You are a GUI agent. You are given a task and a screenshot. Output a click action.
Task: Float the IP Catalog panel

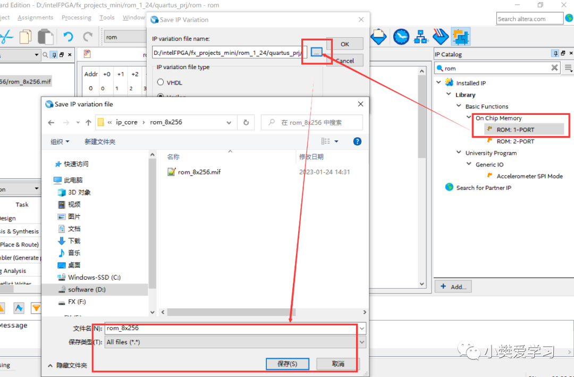click(x=563, y=54)
